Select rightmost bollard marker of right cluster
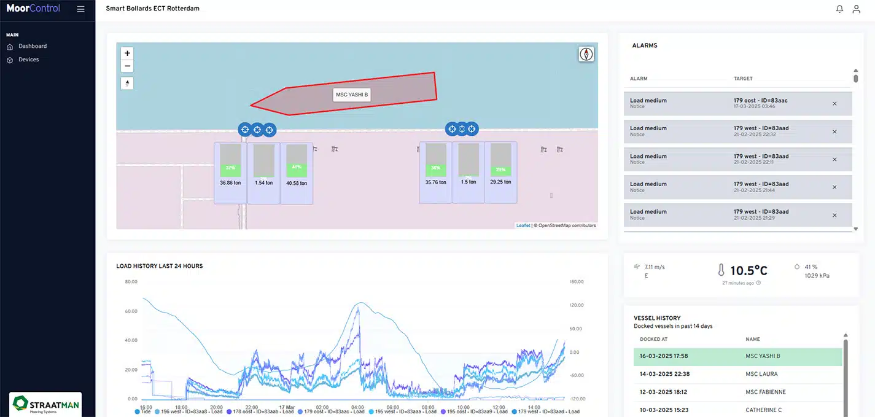The height and width of the screenshot is (417, 875). coord(472,128)
